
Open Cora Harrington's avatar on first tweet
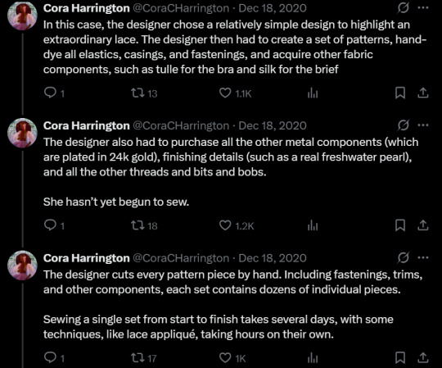[22, 16]
